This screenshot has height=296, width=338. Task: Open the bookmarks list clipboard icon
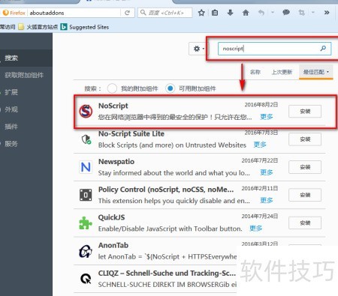(x=215, y=13)
